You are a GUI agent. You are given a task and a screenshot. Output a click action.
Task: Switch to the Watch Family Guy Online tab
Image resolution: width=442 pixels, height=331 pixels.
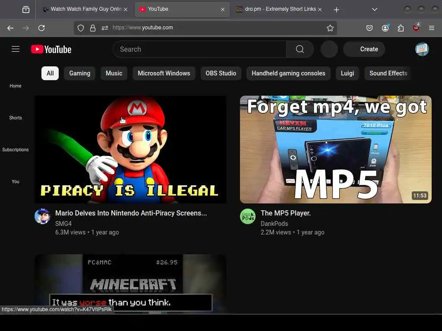click(85, 9)
